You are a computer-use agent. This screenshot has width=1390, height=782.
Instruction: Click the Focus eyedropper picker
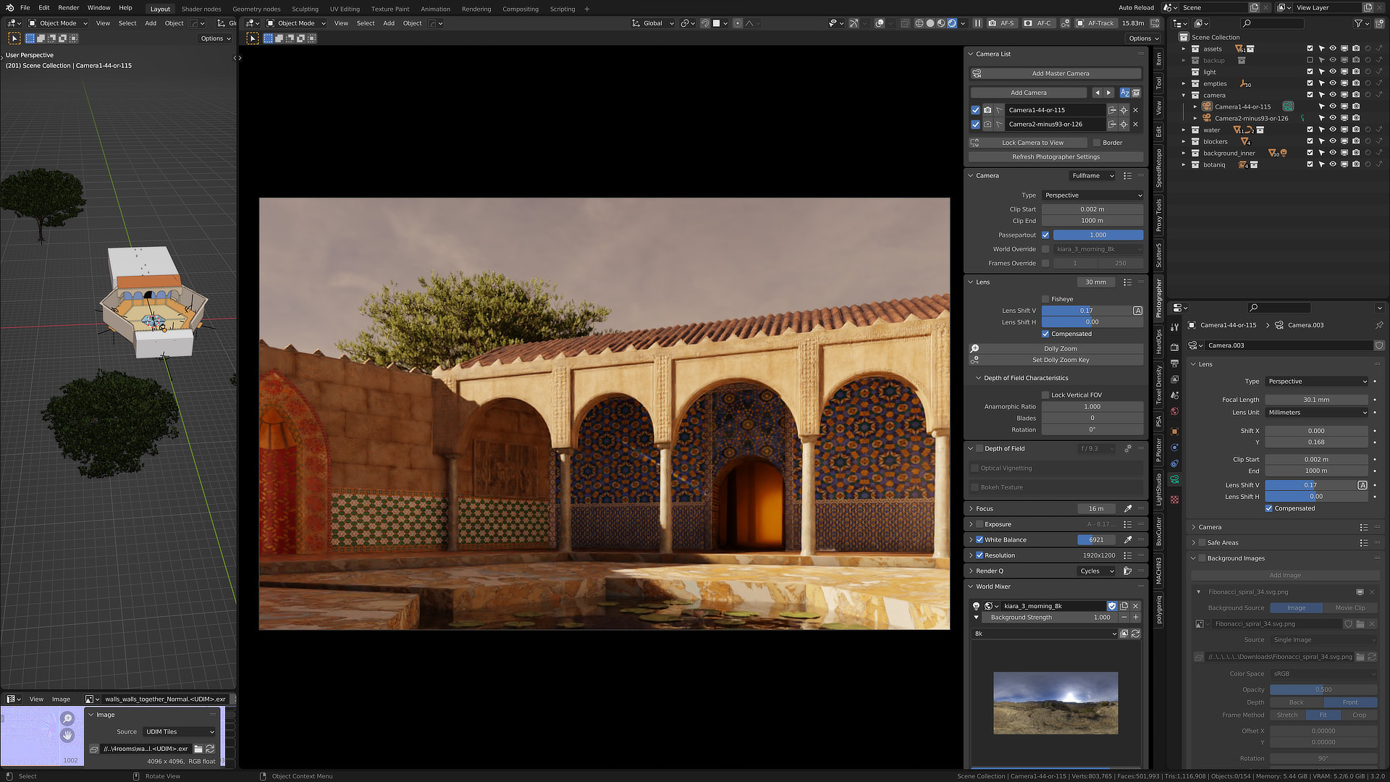(x=1128, y=509)
